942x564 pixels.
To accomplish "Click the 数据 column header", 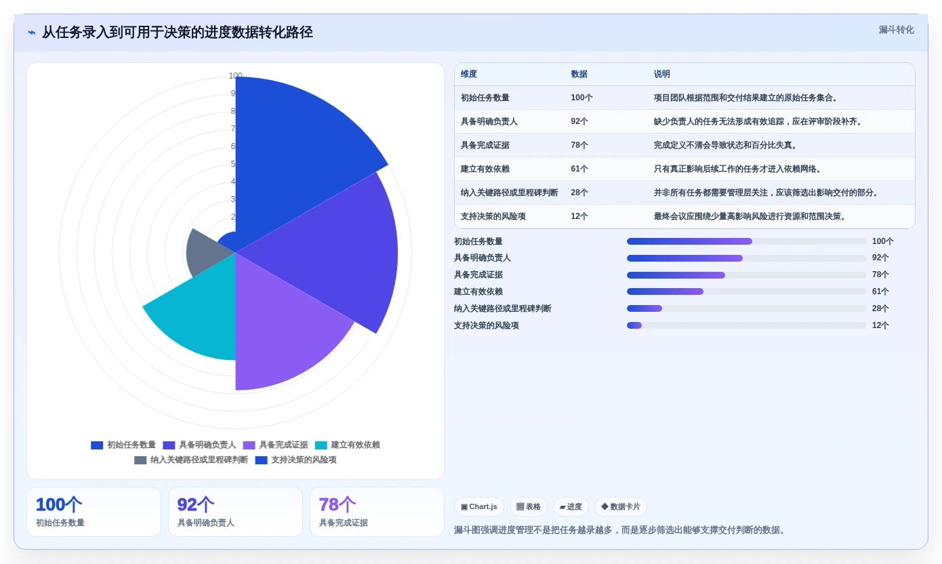I will click(x=579, y=75).
